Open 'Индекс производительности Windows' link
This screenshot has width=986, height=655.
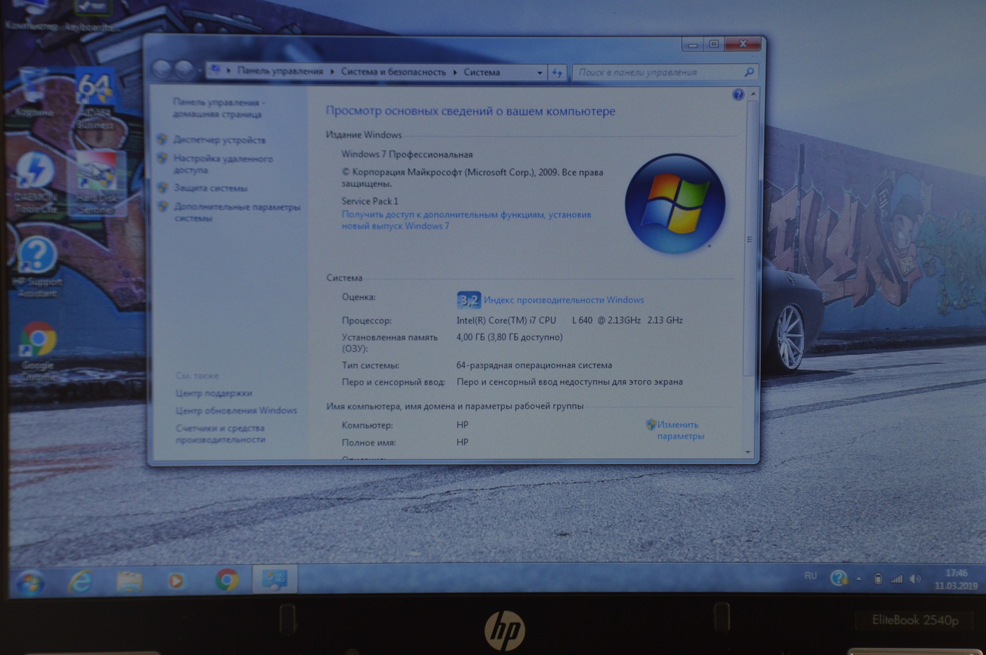pos(563,300)
